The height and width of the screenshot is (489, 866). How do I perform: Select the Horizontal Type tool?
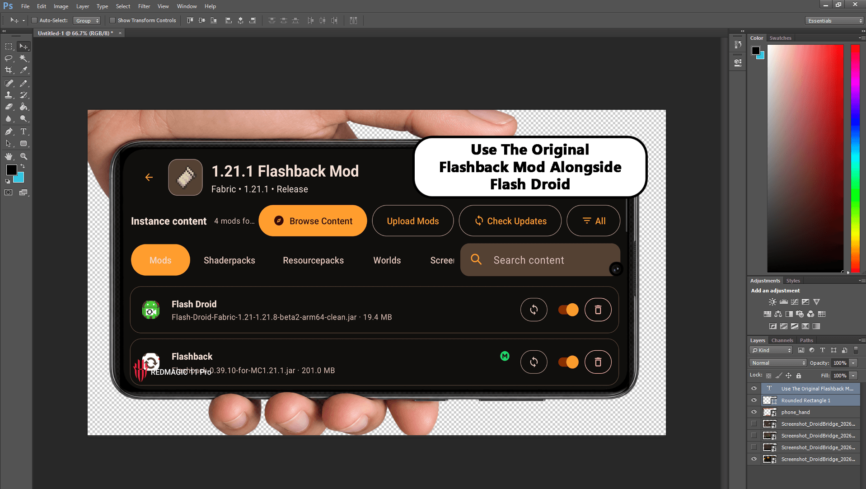[23, 132]
